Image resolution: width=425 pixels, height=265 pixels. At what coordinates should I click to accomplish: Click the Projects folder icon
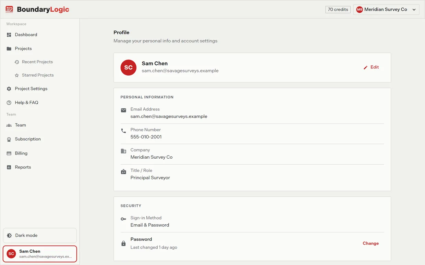coord(9,49)
